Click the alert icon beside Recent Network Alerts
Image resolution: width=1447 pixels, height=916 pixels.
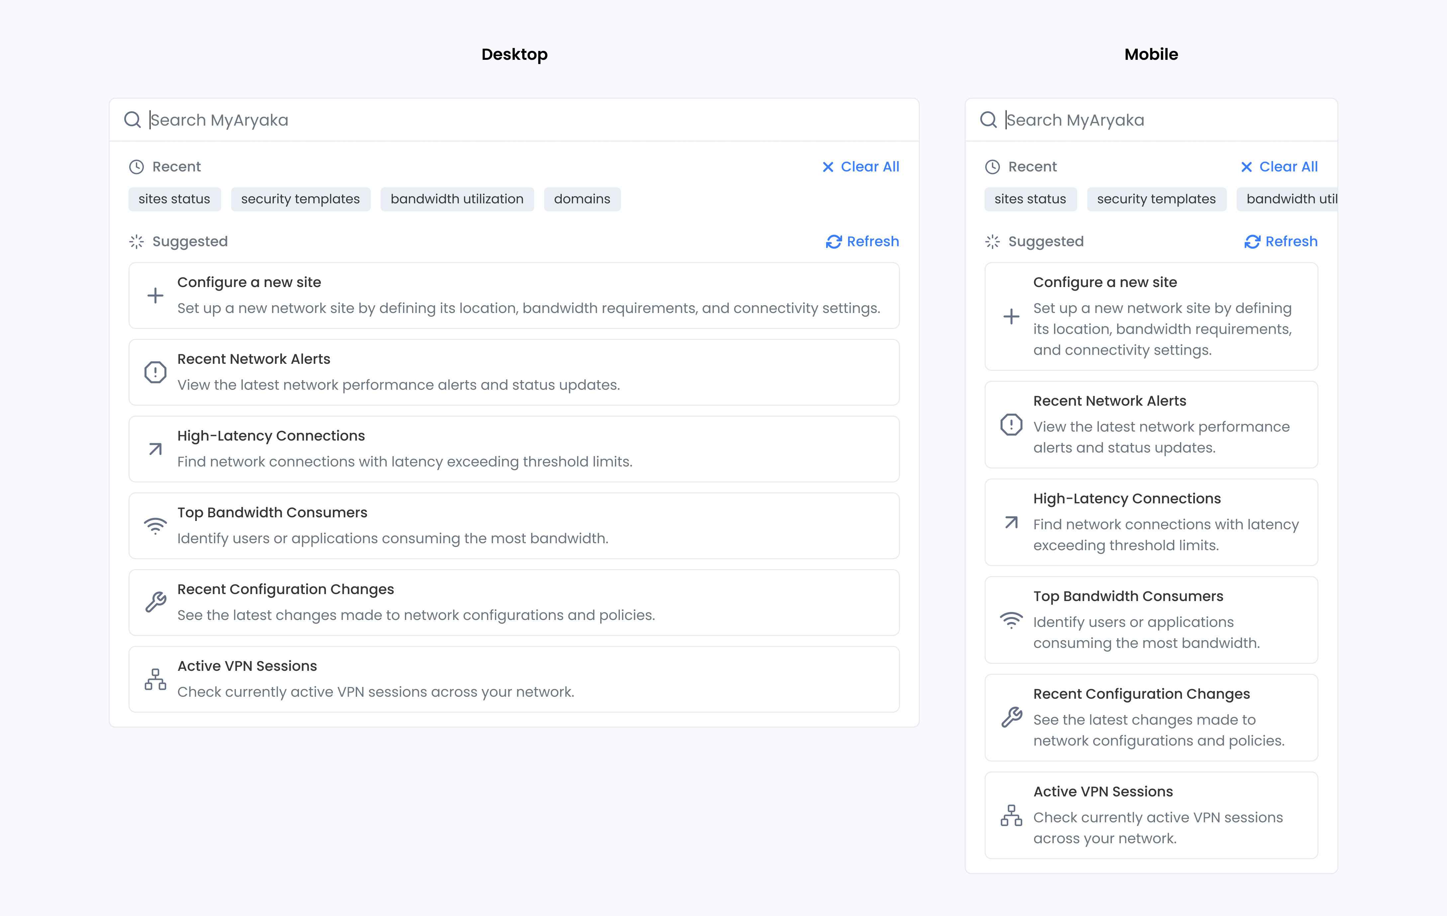coord(155,372)
